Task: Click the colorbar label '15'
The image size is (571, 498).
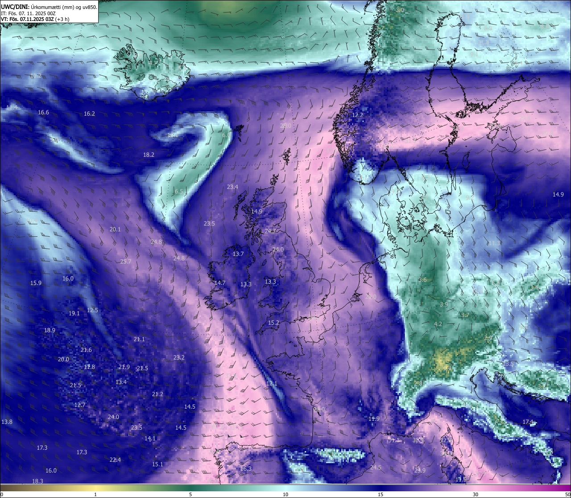Action: pos(381,494)
